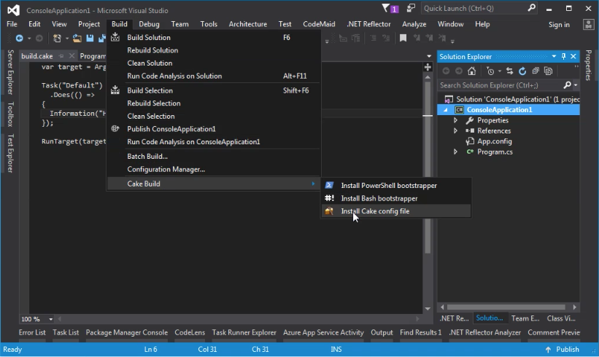Click the Cake icon beside Install Cake config file
The image size is (599, 357).
329,211
